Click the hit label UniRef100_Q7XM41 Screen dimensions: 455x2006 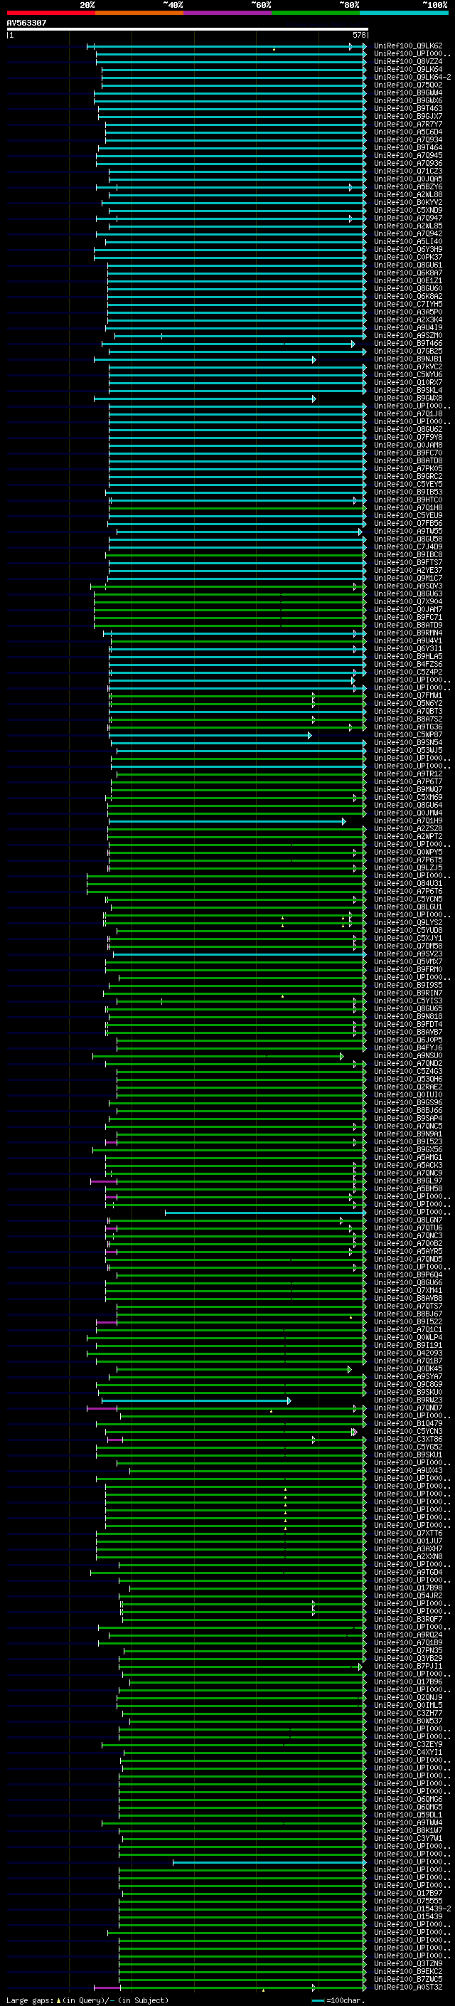408,1290
